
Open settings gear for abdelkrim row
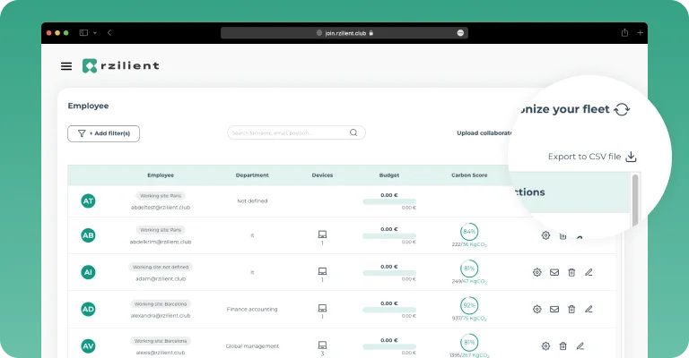pyautogui.click(x=545, y=235)
